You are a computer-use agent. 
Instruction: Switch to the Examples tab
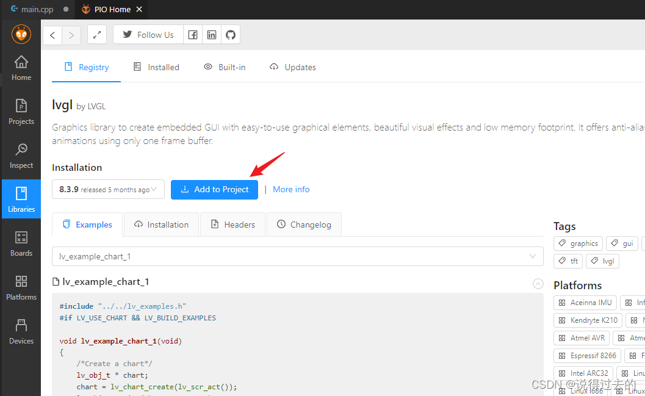[x=87, y=225]
